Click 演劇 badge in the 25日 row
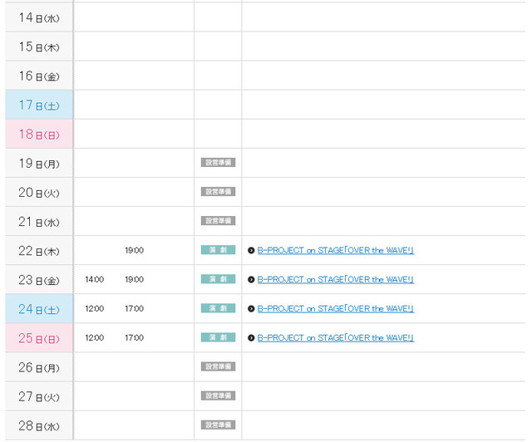 coord(218,337)
